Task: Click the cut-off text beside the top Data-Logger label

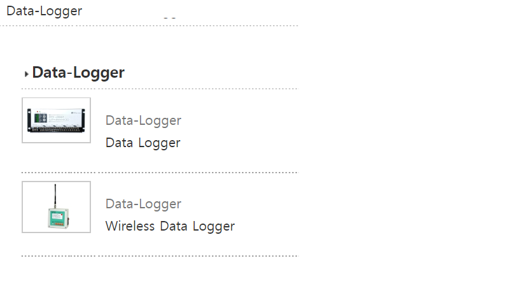Action: (169, 17)
